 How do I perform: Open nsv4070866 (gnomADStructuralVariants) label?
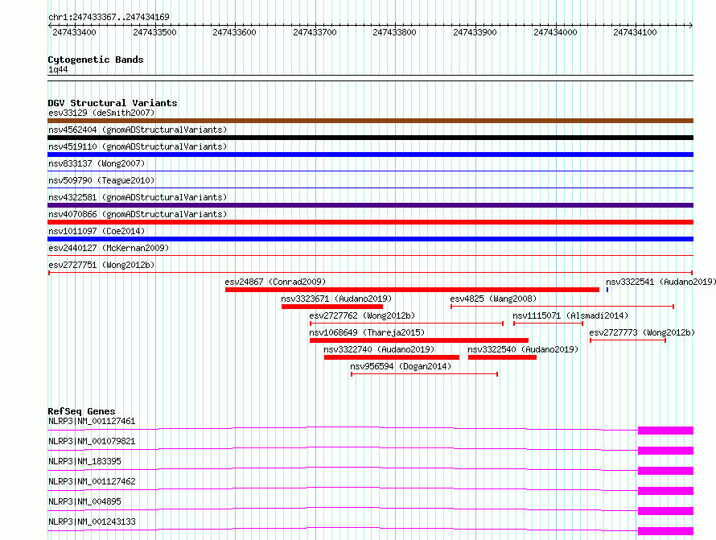pyautogui.click(x=138, y=214)
